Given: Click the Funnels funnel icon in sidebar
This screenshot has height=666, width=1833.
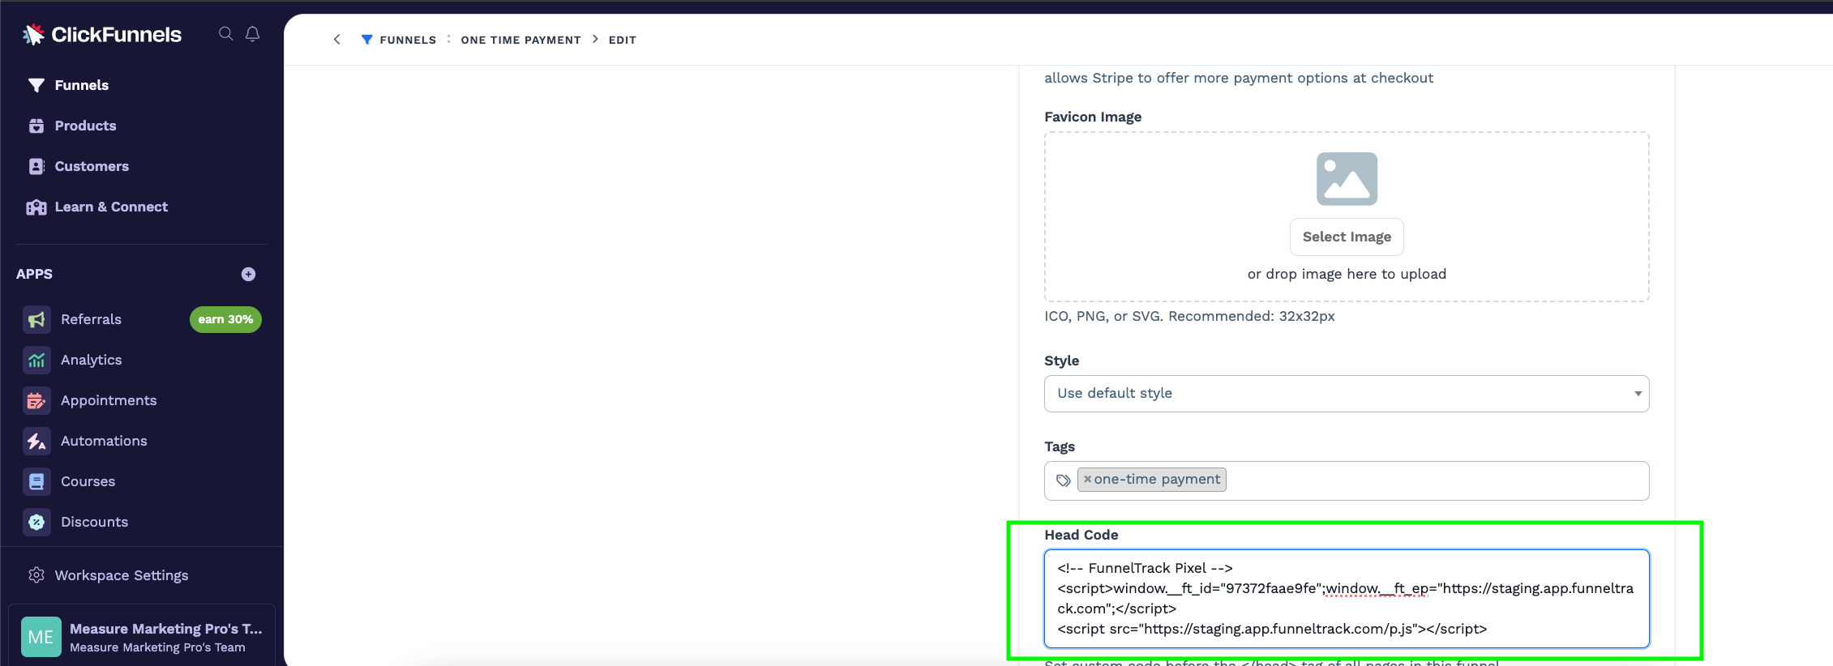Looking at the screenshot, I should click(36, 85).
